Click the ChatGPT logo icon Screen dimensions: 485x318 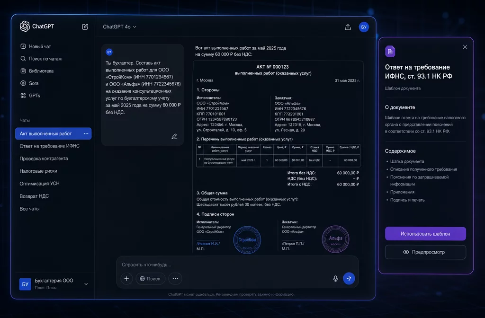(25, 26)
